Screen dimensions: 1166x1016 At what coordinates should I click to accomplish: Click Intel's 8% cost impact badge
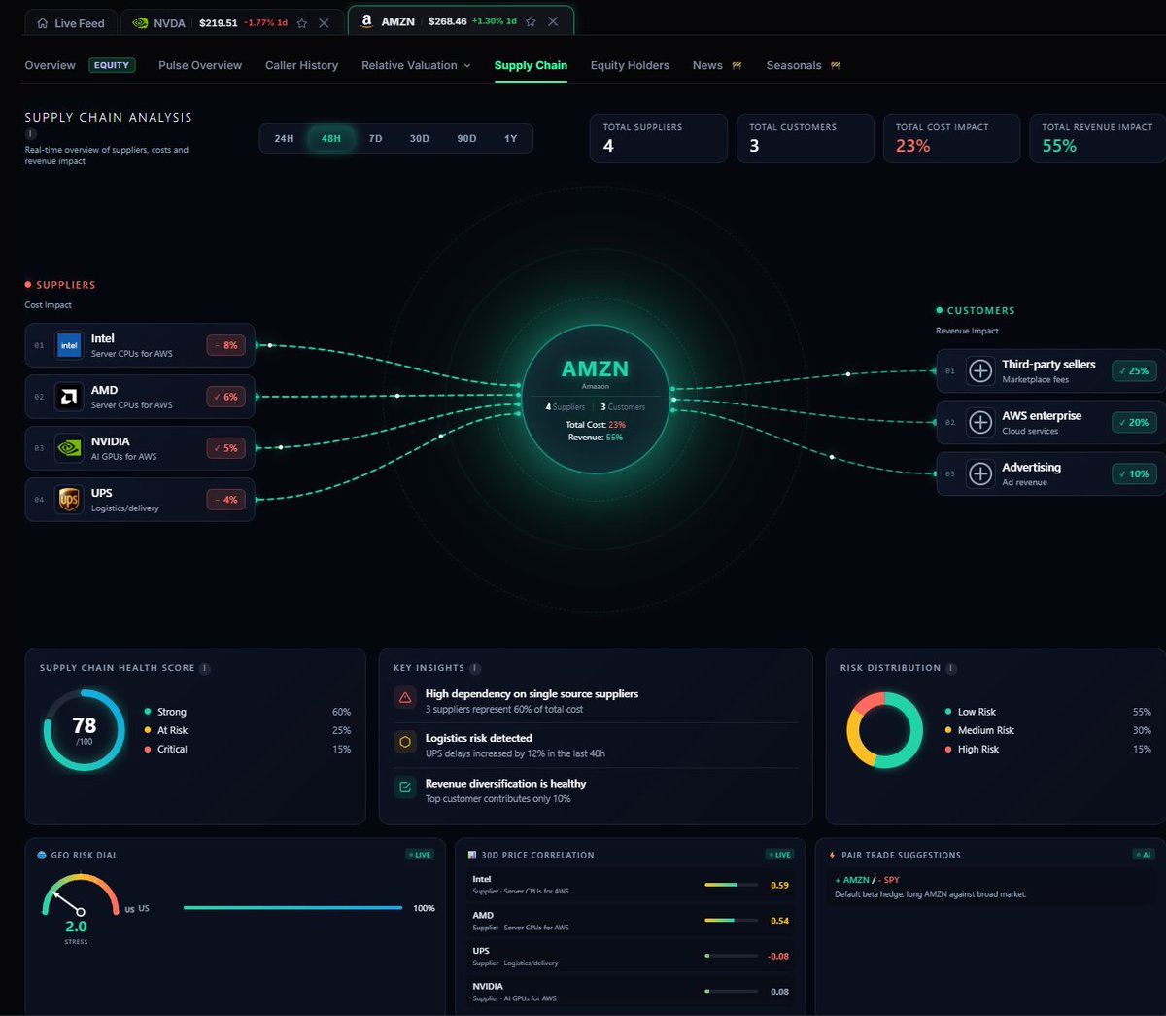coord(225,345)
